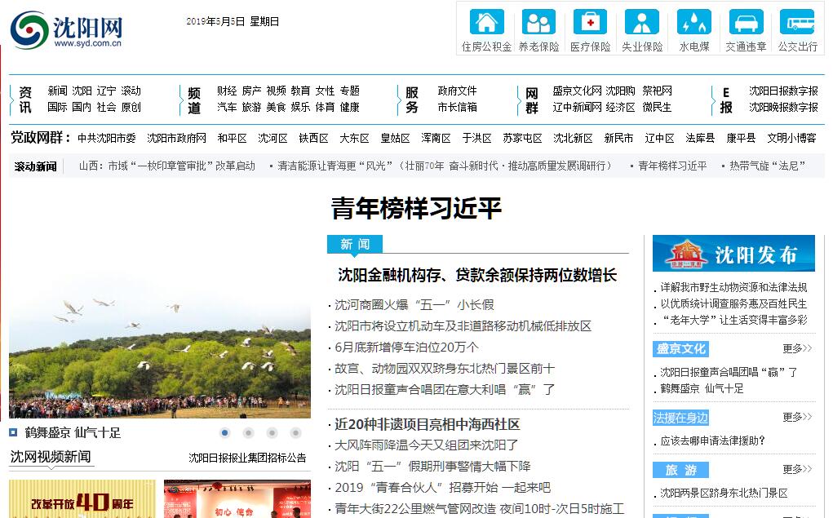This screenshot has height=518, width=833.
Task: Open the 沈阳市政府网 link
Action: point(176,138)
